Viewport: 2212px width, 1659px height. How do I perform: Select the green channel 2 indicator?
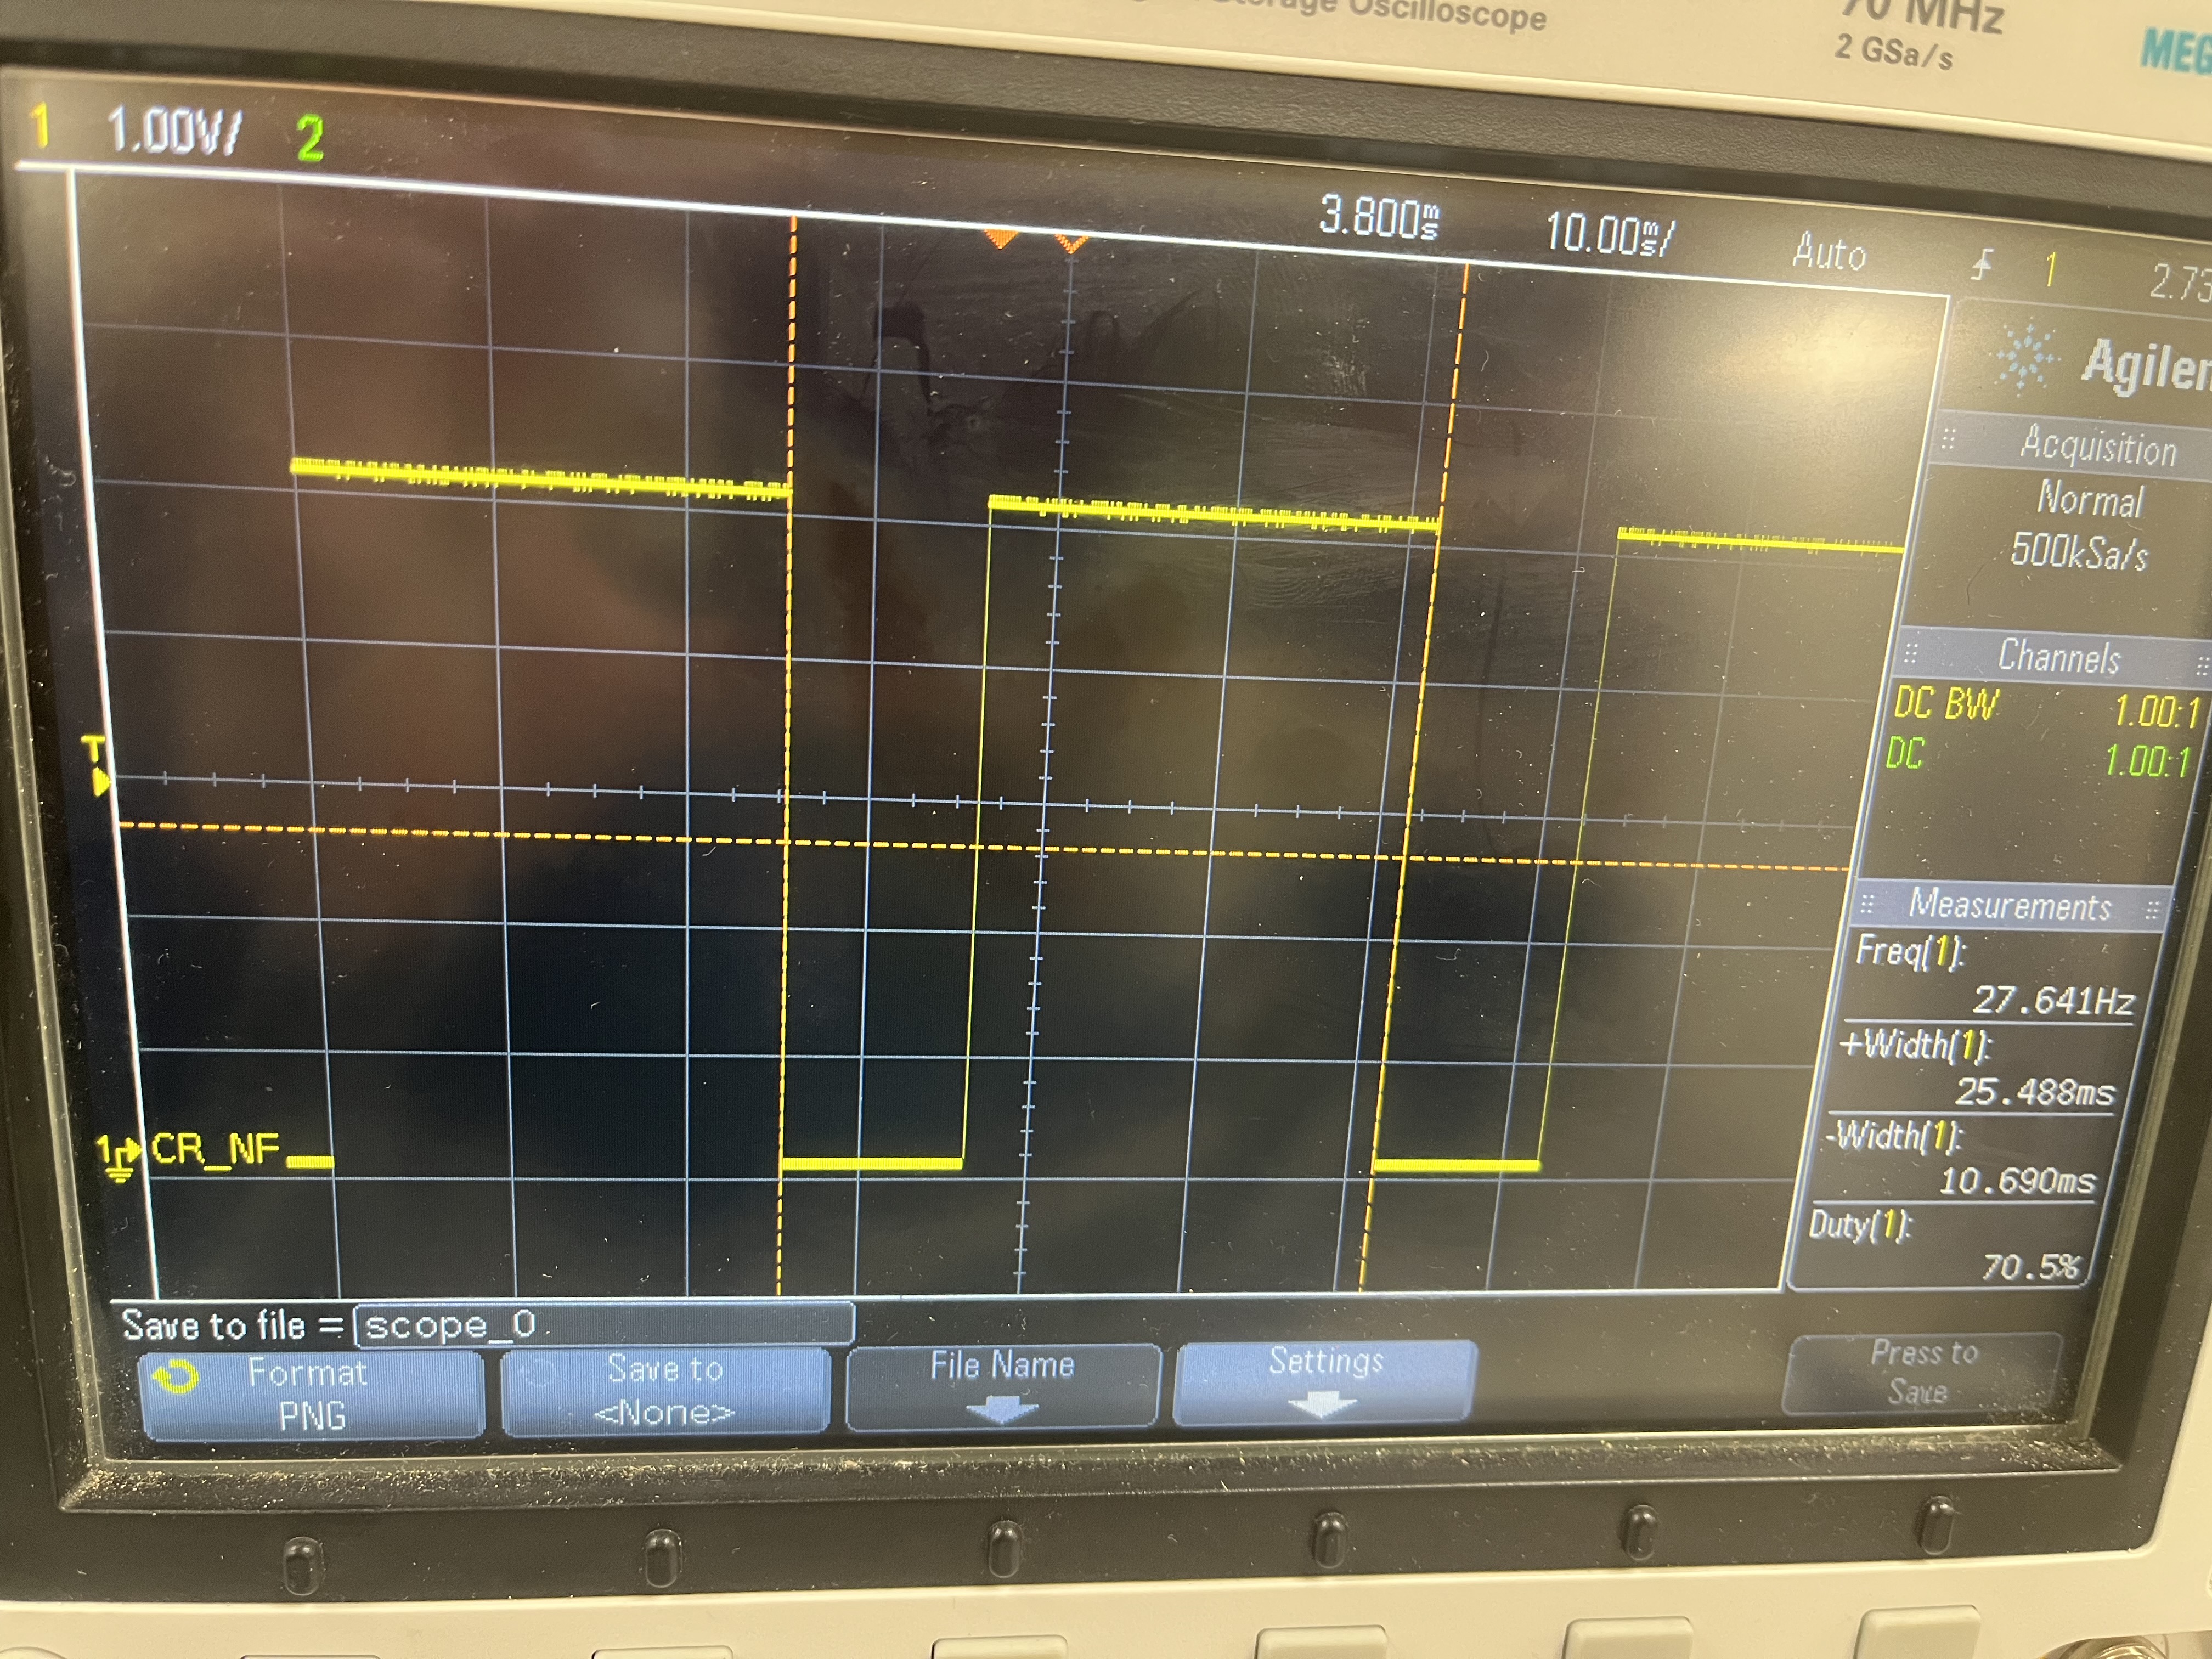tap(310, 138)
